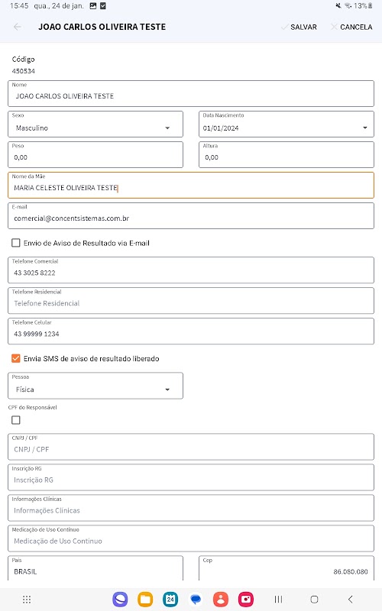Enable Envio de Aviso de Resultado via E-mail
The height and width of the screenshot is (611, 382).
pos(15,243)
